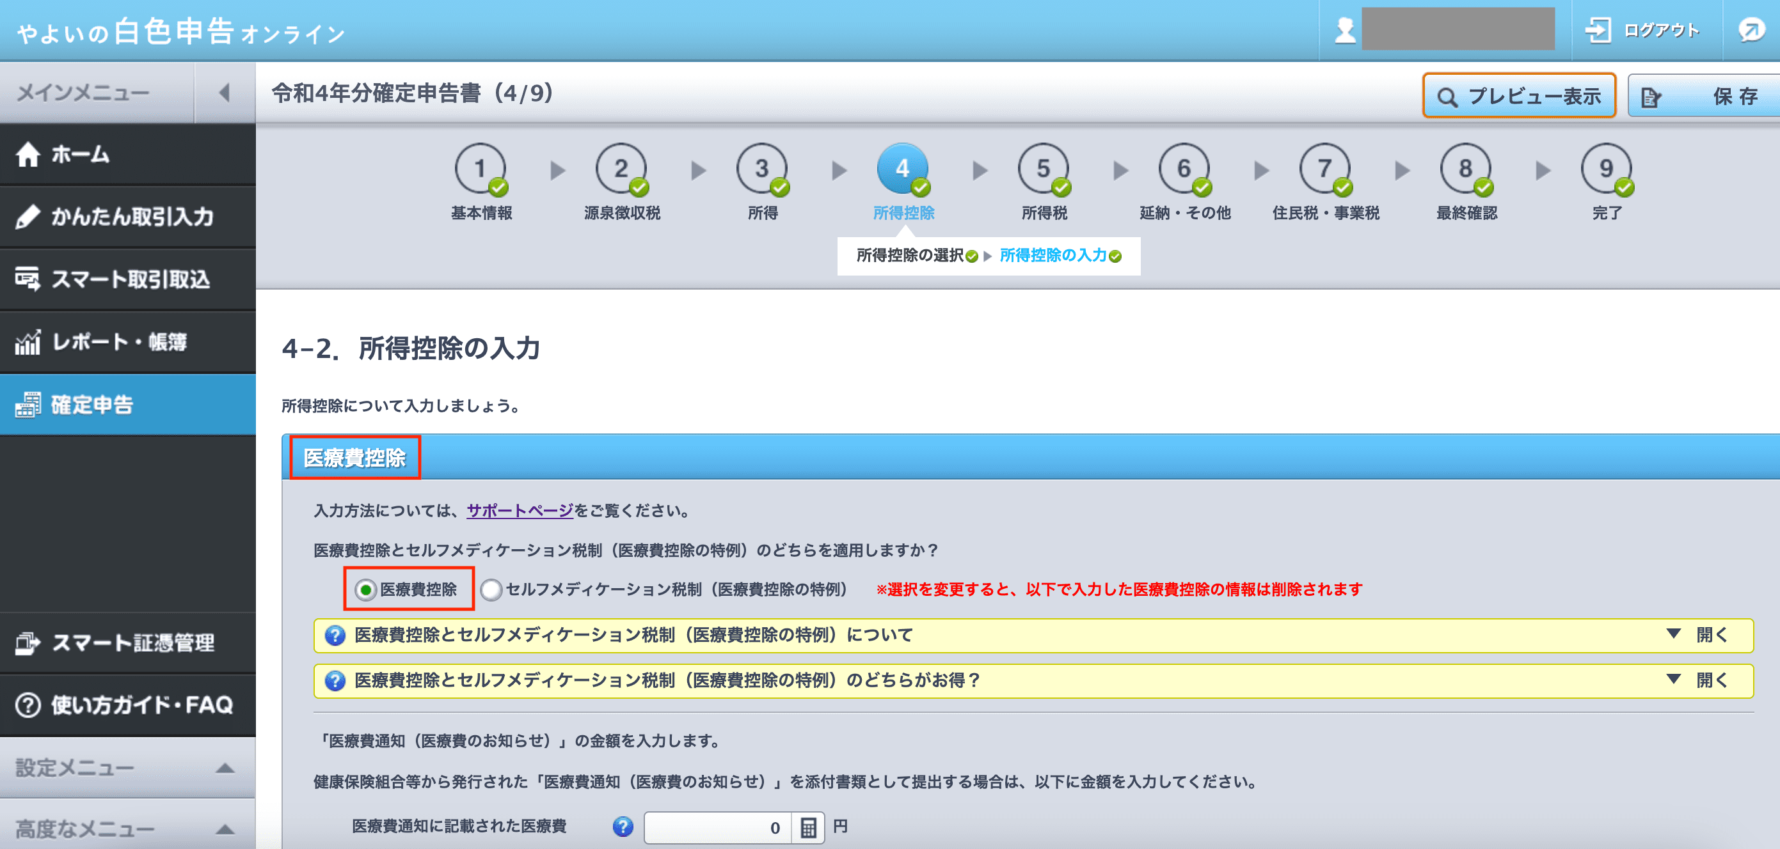Click the 医療費通知 amount input field
1780x849 pixels.
pos(717,827)
